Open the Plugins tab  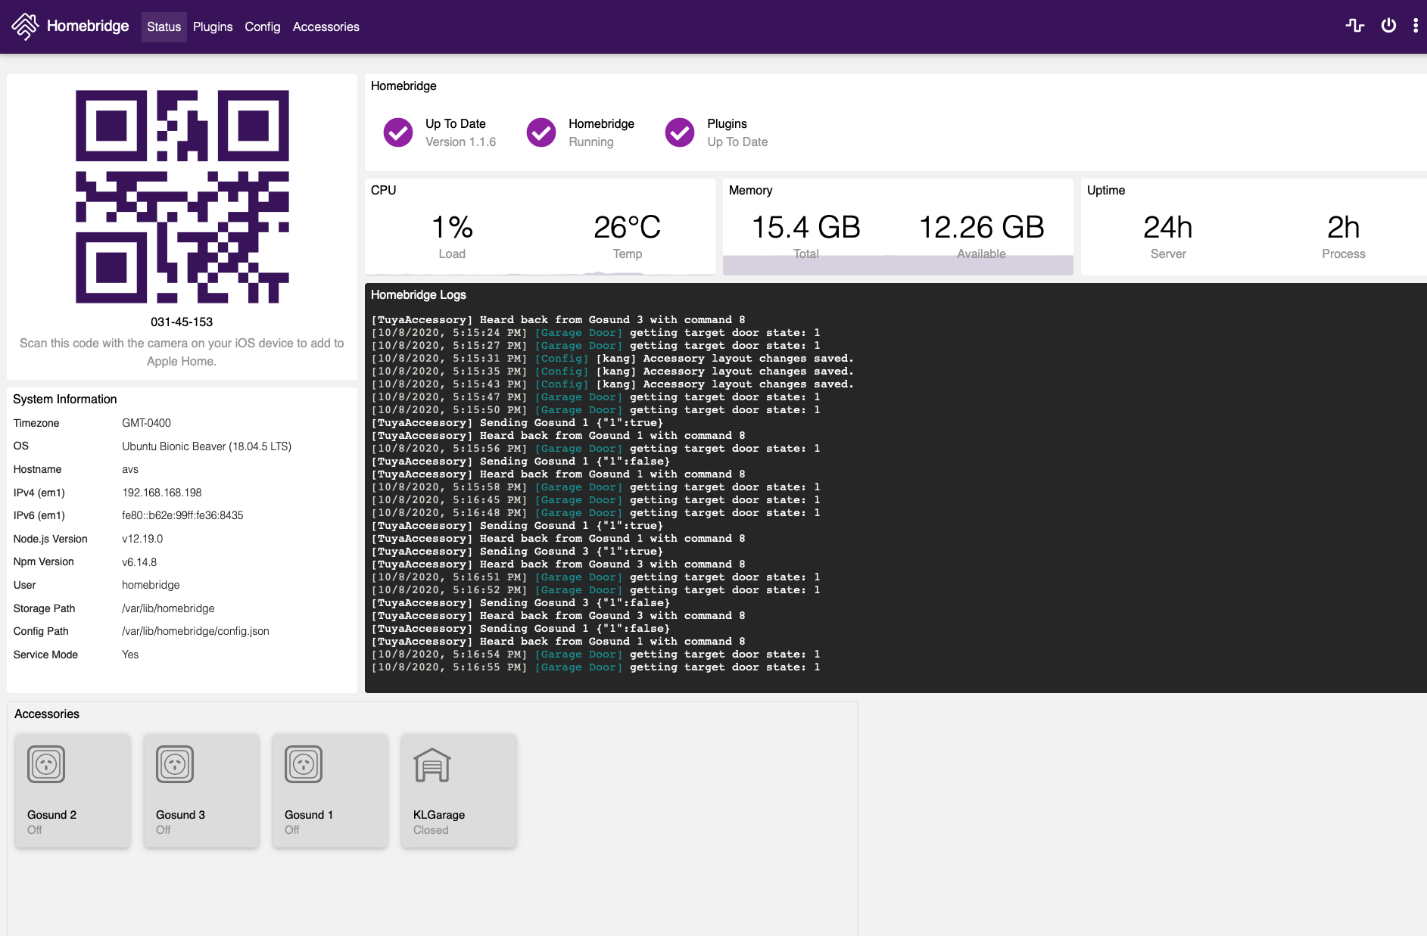click(x=213, y=26)
